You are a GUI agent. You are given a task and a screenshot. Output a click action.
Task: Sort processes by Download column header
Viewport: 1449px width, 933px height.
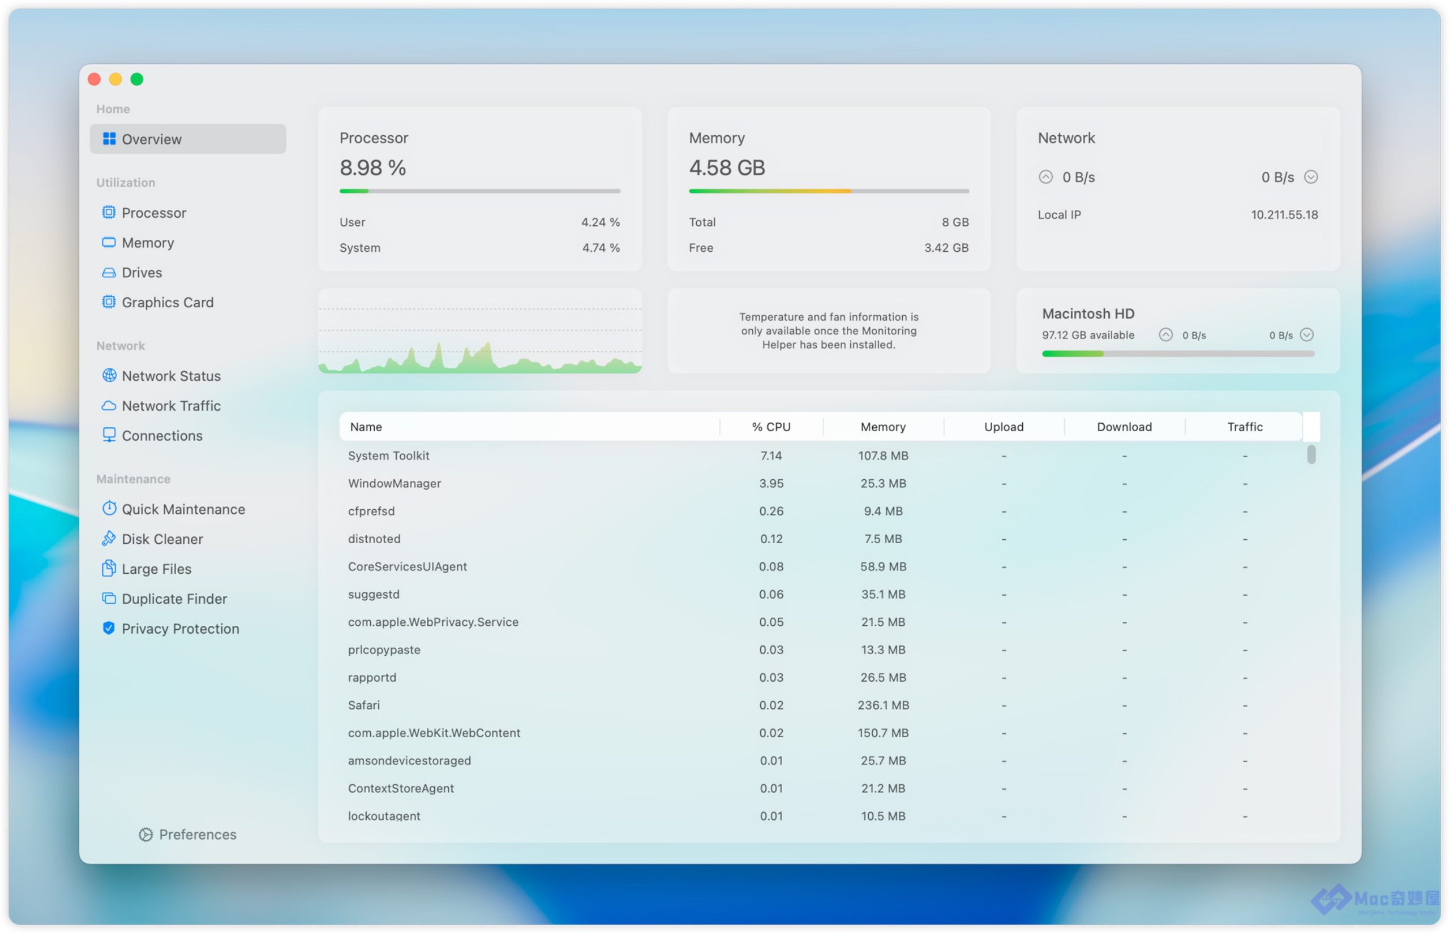(x=1124, y=427)
